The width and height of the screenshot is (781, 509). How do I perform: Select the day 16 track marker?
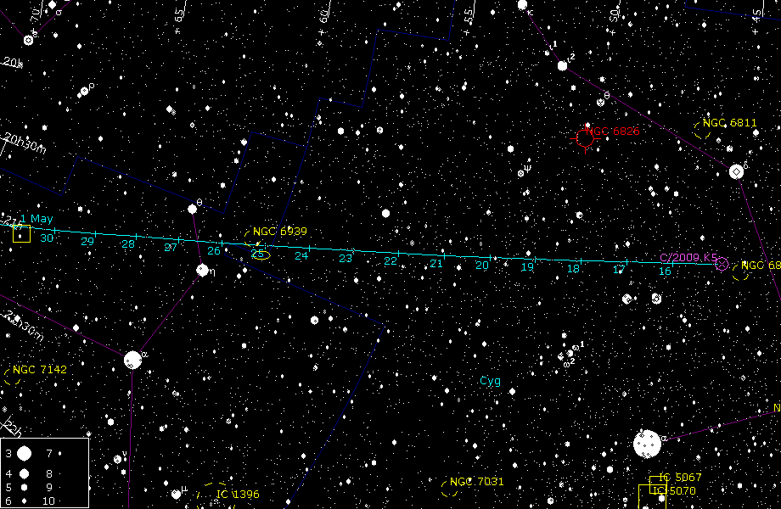coord(673,263)
